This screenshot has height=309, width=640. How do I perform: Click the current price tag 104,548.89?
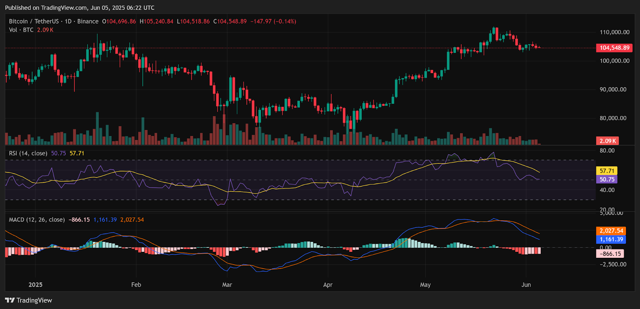(x=614, y=48)
